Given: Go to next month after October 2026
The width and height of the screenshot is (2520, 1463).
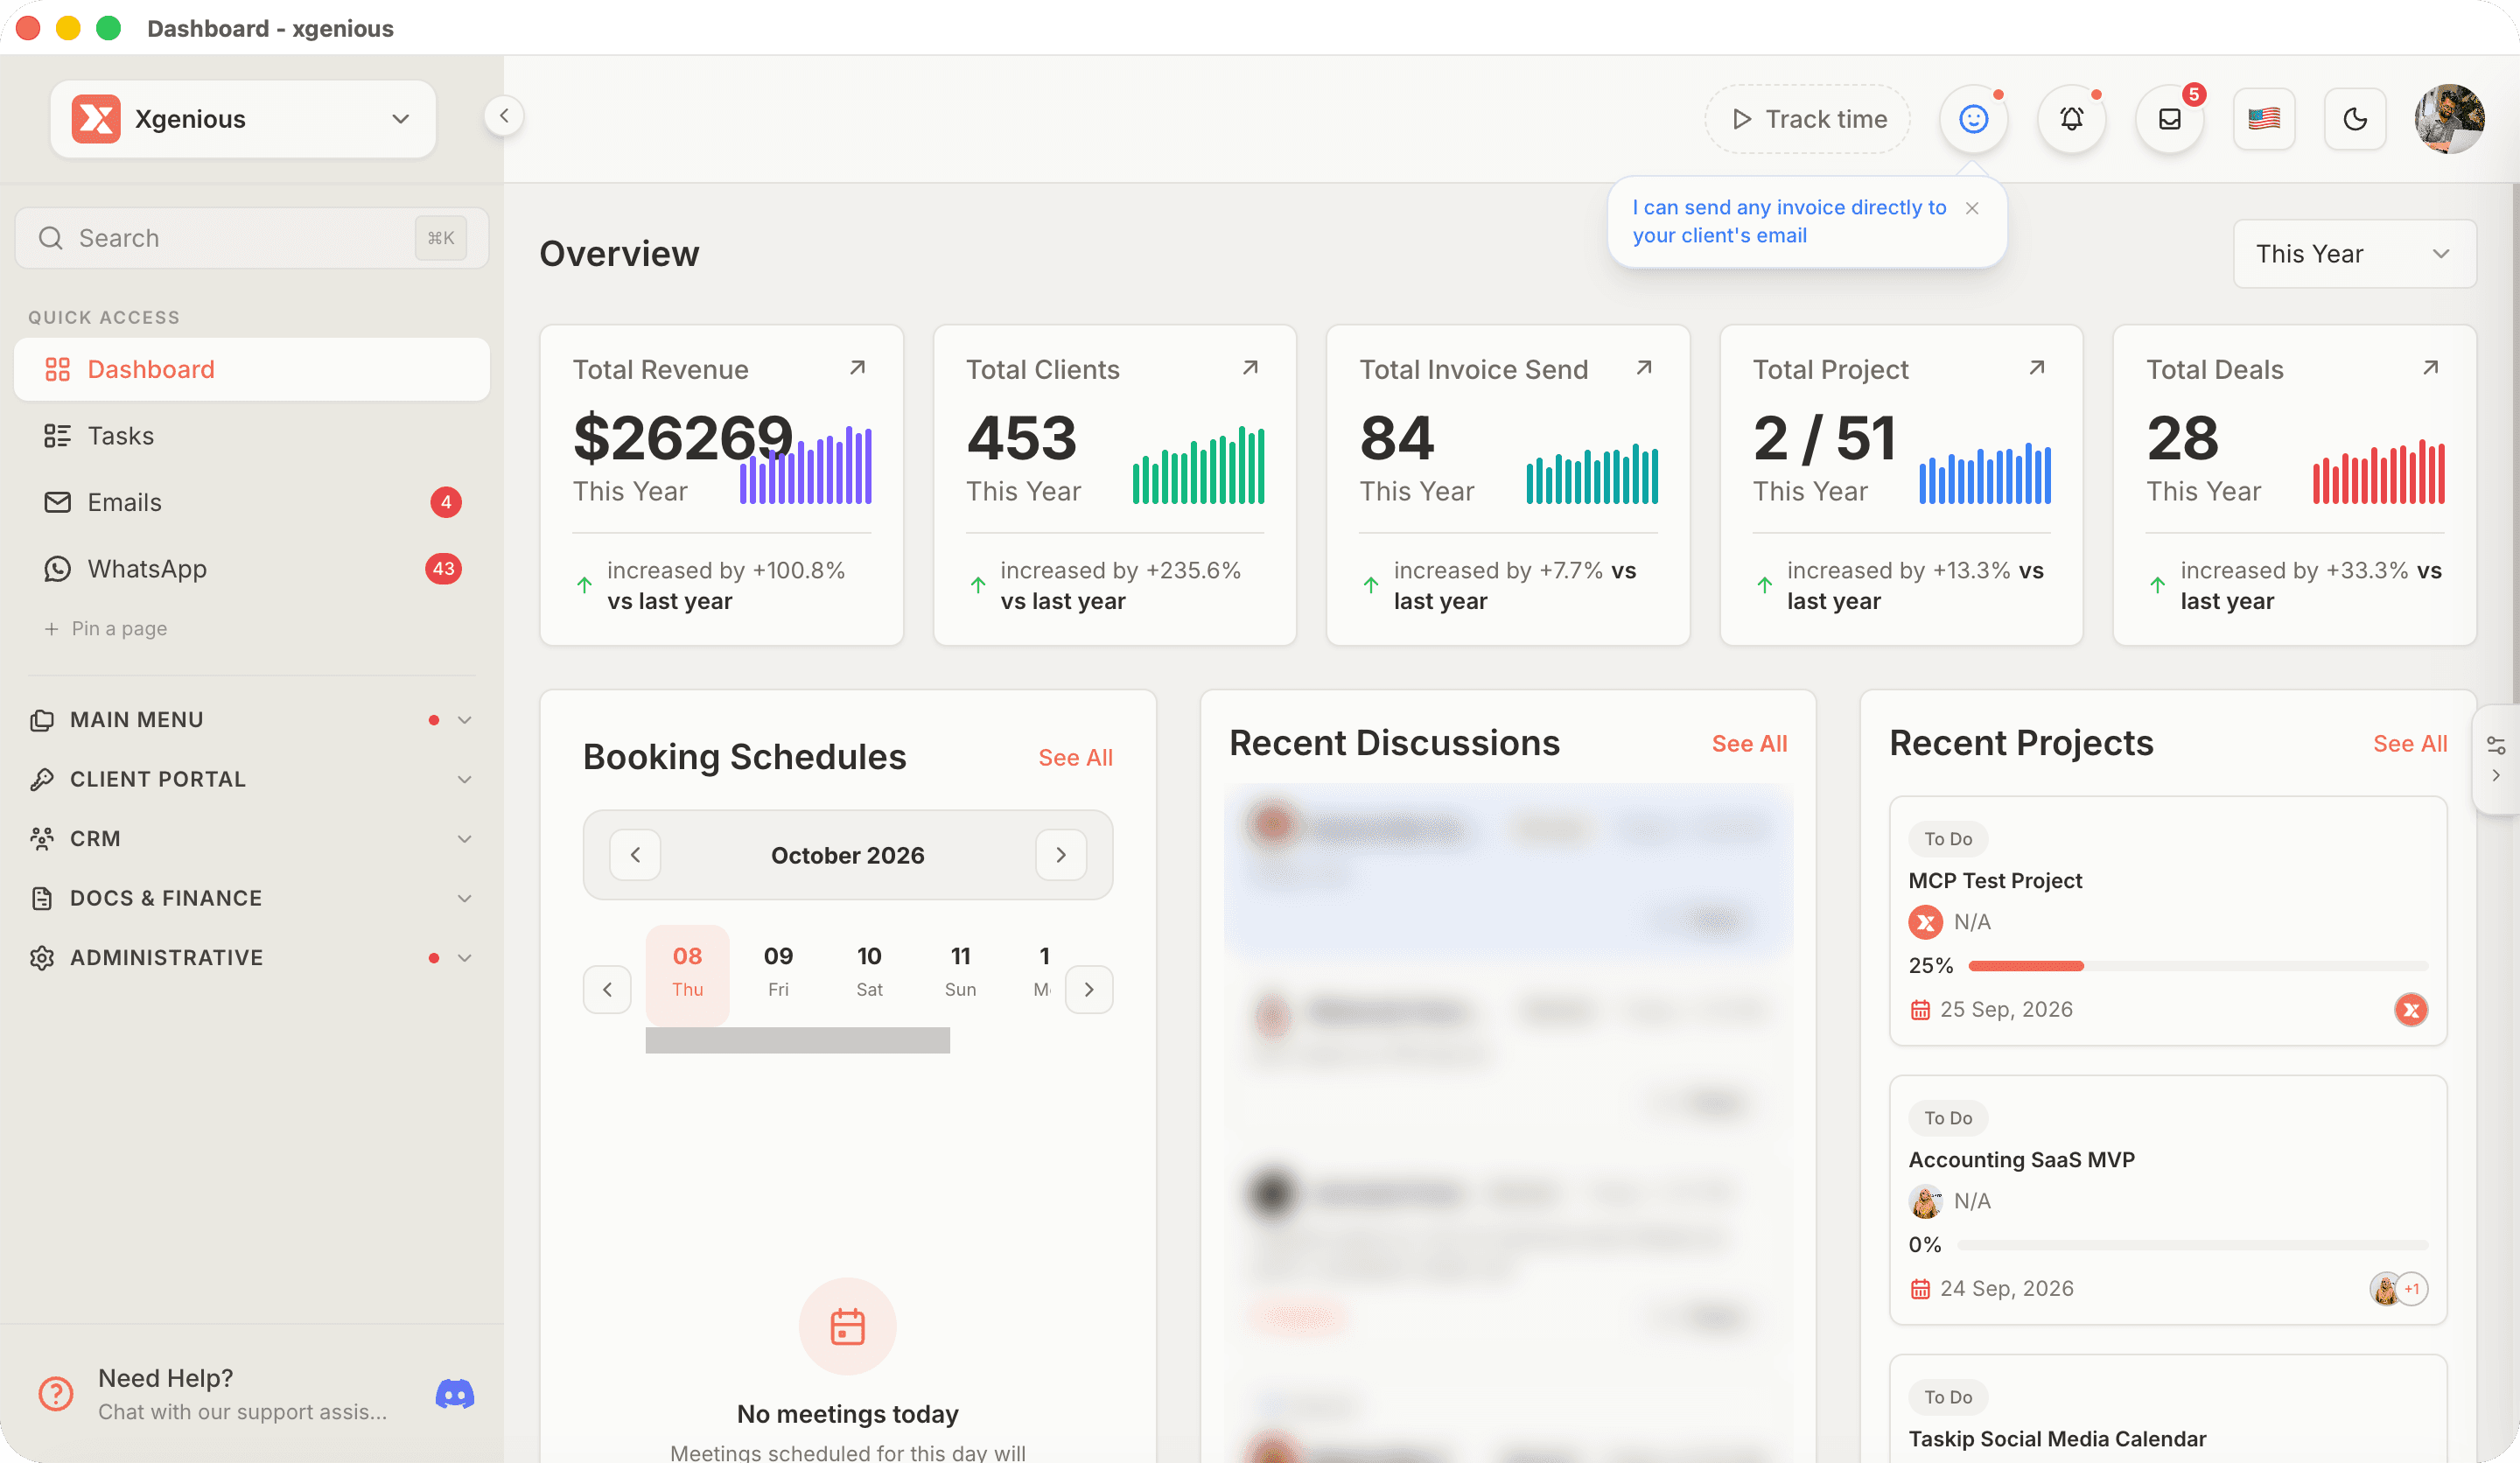Looking at the screenshot, I should pyautogui.click(x=1061, y=855).
